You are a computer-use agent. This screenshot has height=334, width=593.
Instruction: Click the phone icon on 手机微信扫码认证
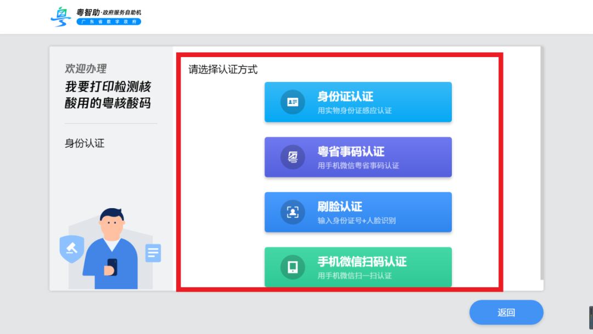pos(293,267)
